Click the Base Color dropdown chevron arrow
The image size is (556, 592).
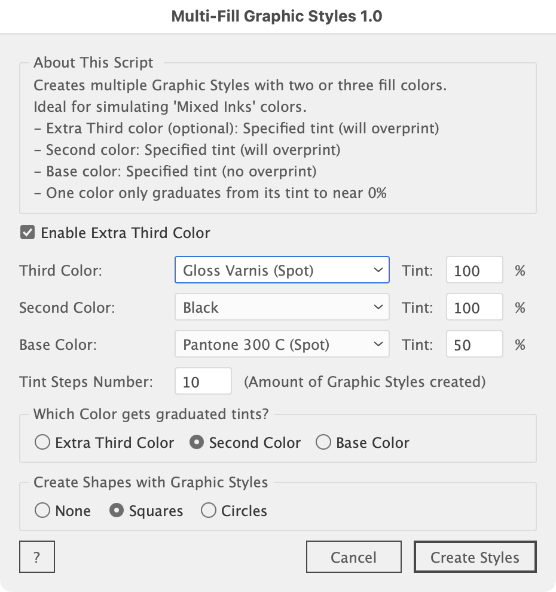click(x=378, y=344)
